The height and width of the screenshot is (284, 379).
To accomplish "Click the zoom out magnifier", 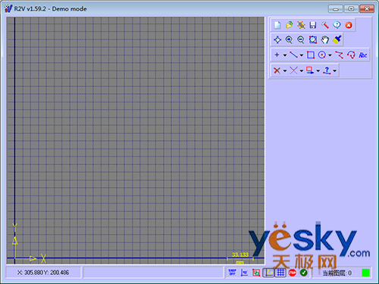I will pos(301,39).
